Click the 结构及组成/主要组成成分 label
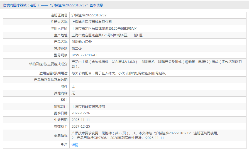Image resolution: width=249 pixels, height=151 pixels. (48, 64)
